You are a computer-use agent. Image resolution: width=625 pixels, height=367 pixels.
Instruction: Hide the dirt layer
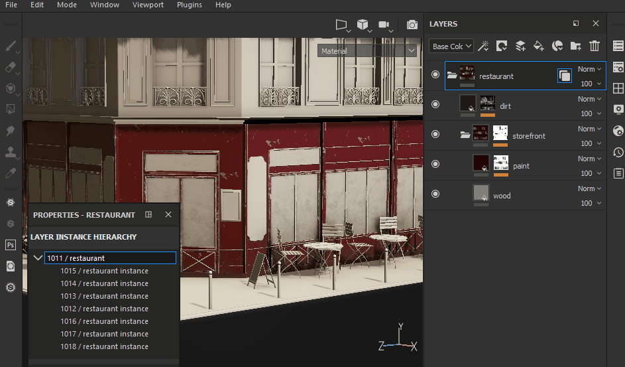[x=435, y=104]
